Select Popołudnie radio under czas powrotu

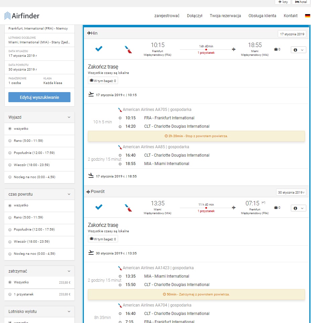10,230
